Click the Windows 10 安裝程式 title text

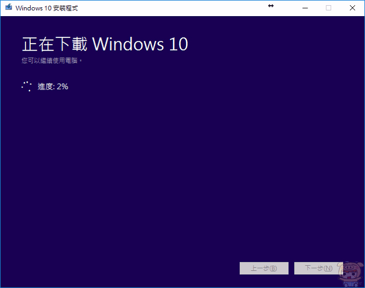click(46, 8)
